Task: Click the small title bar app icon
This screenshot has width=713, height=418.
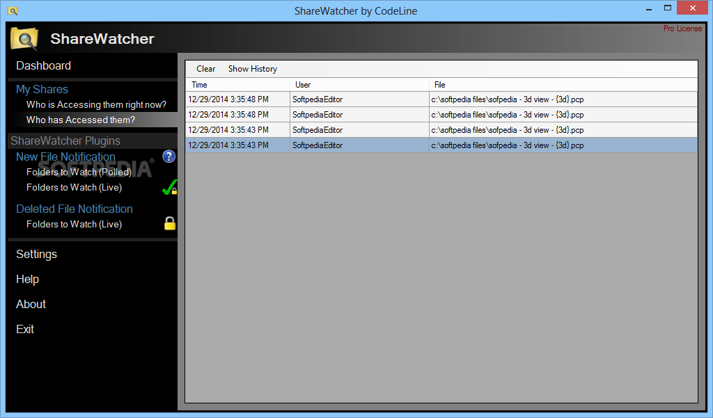Action: 13,10
